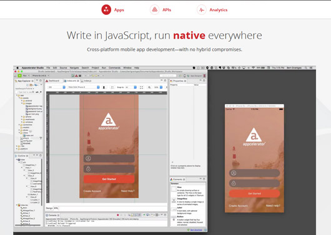Image resolution: width=331 pixels, height=235 pixels.
Task: Open Spotlight search in the macOS menu bar
Action: click(x=305, y=68)
